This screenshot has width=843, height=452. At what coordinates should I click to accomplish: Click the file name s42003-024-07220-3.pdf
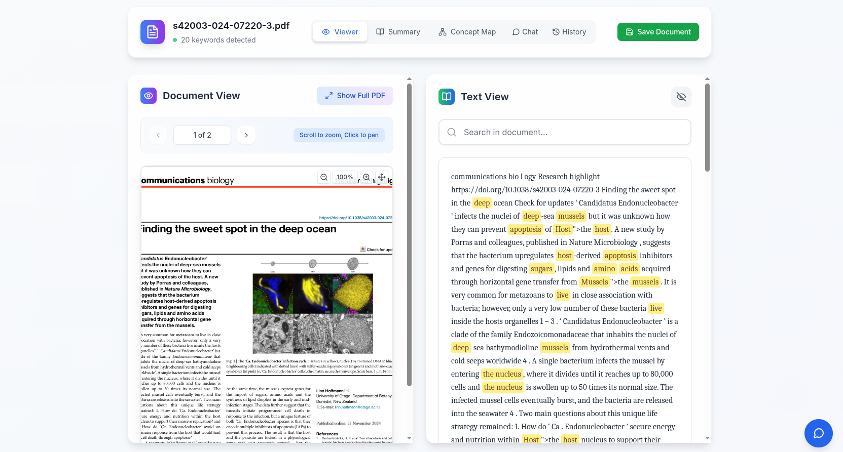tap(231, 26)
